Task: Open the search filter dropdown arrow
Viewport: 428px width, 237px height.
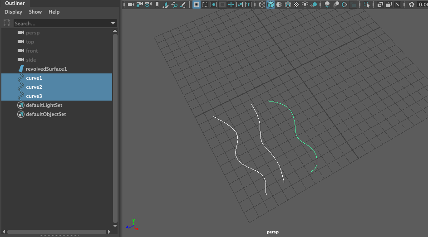Action: click(x=113, y=23)
